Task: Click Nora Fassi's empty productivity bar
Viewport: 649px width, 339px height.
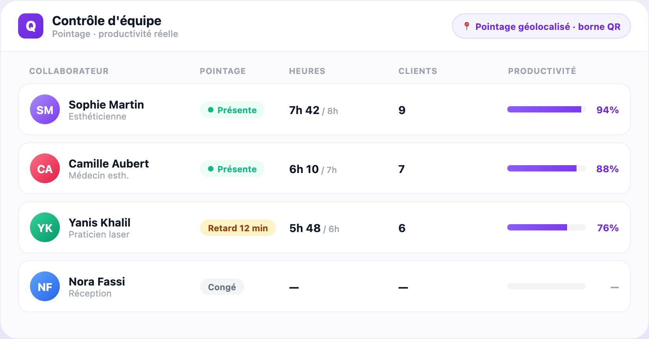Action: [x=547, y=286]
